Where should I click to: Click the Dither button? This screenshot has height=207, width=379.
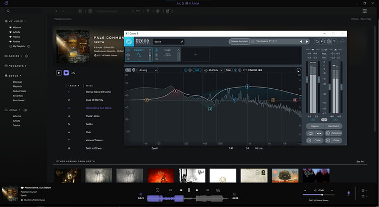tap(333, 140)
